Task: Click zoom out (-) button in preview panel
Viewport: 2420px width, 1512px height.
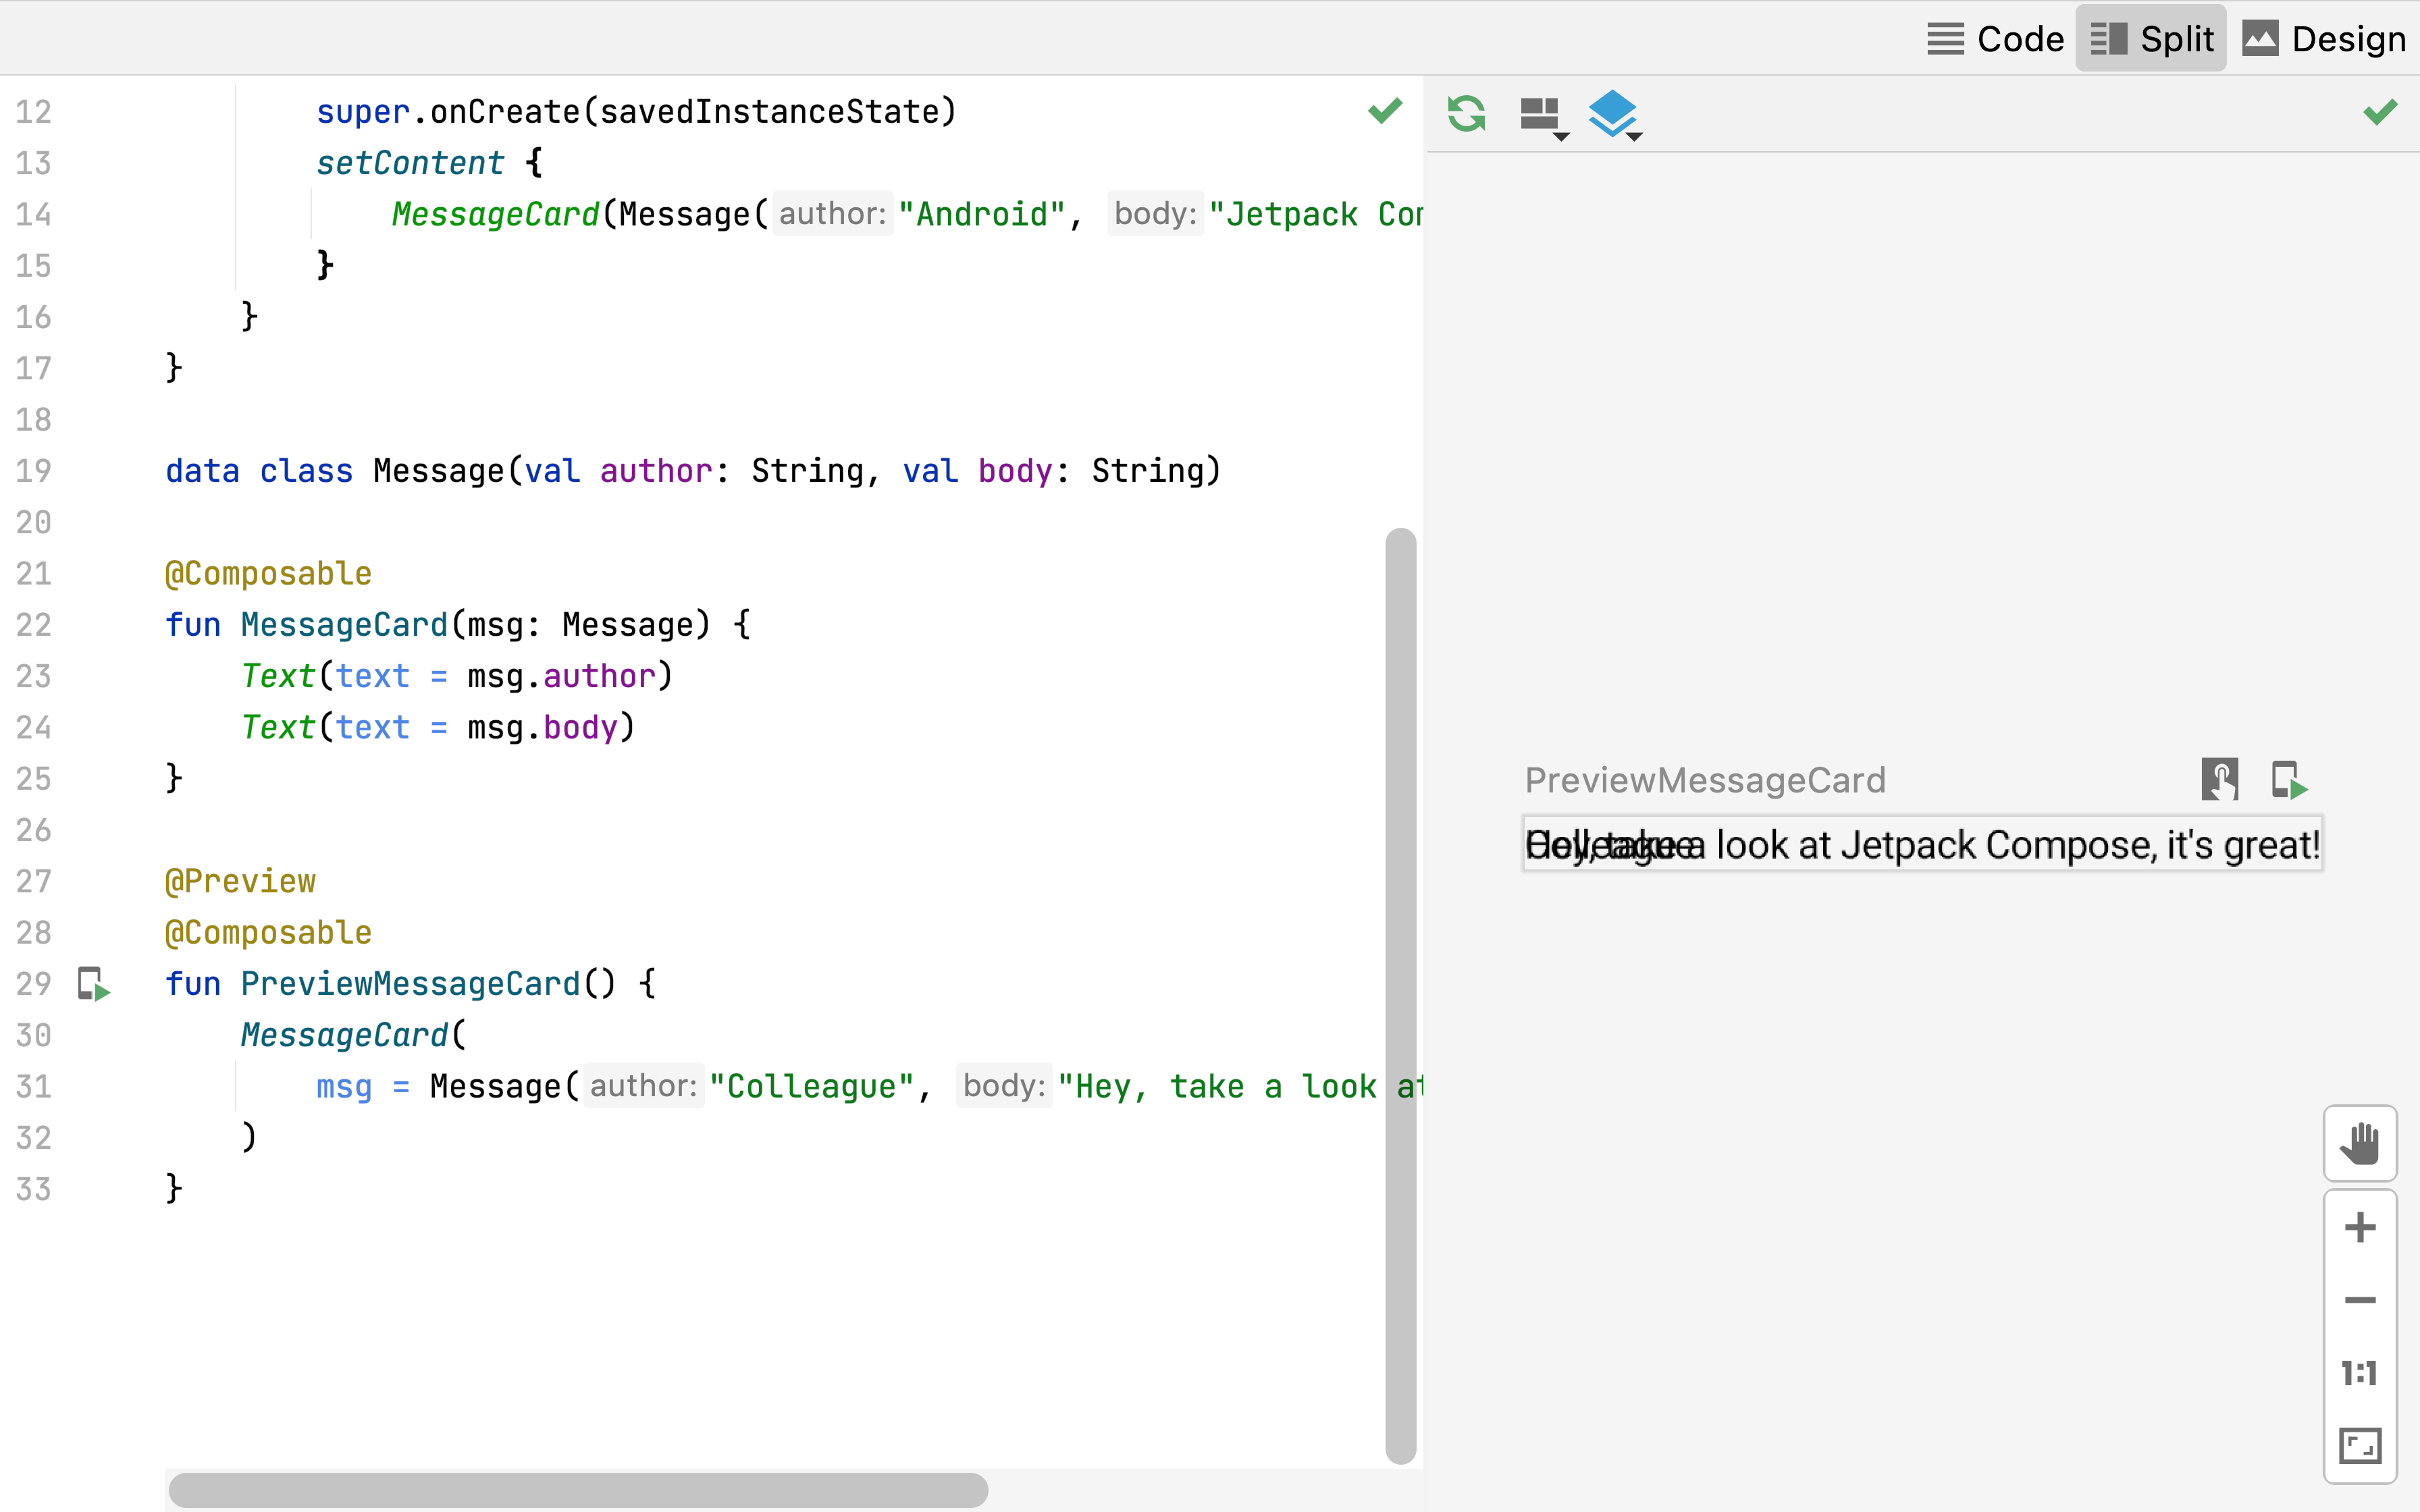Action: (2361, 1299)
